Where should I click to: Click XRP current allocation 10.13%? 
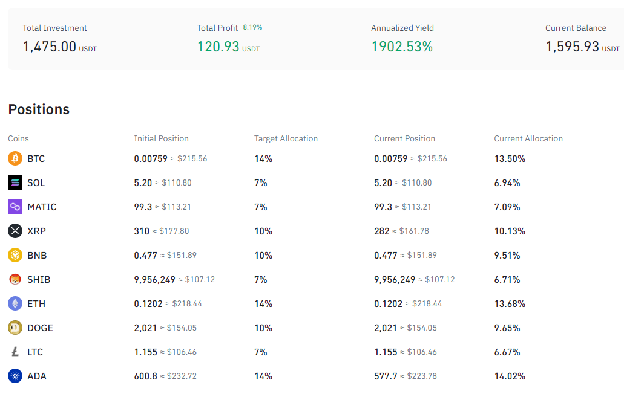click(510, 231)
